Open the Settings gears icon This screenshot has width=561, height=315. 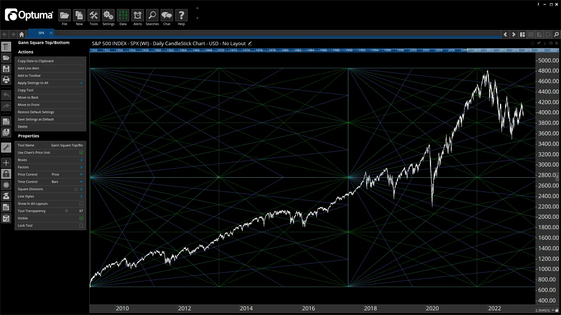[108, 15]
